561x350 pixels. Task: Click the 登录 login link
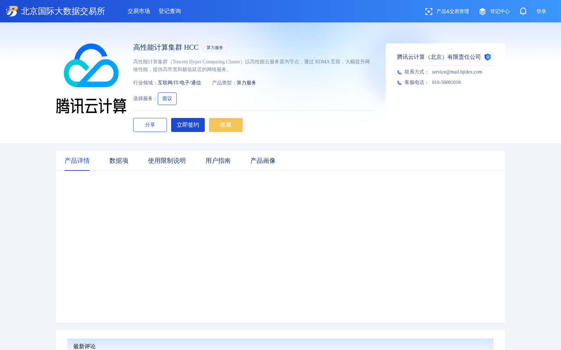point(541,12)
